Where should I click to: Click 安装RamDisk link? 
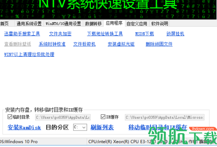[24, 127]
